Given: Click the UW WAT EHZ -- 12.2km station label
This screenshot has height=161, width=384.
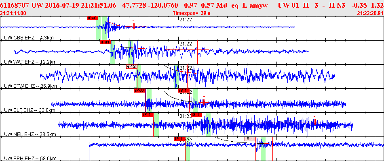Looking at the screenshot, I should click(30, 62).
